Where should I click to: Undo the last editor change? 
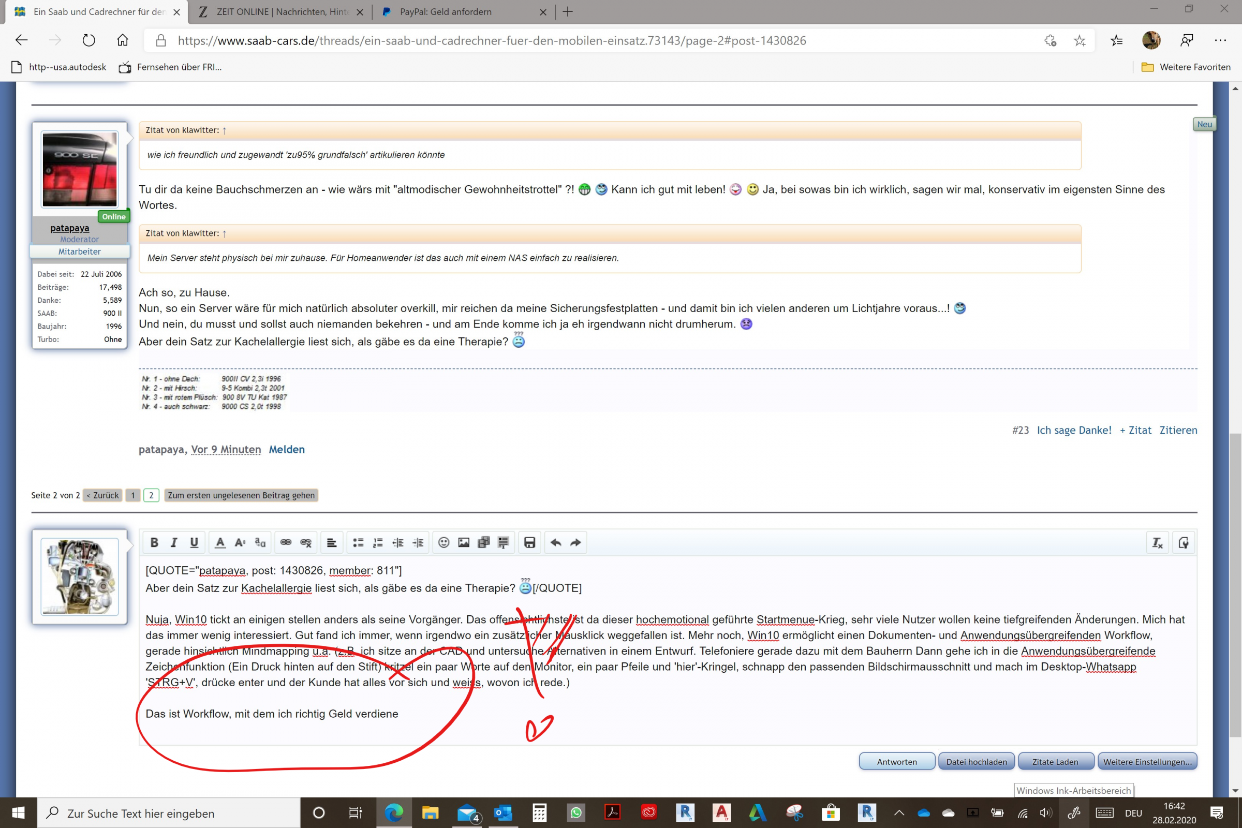point(556,542)
